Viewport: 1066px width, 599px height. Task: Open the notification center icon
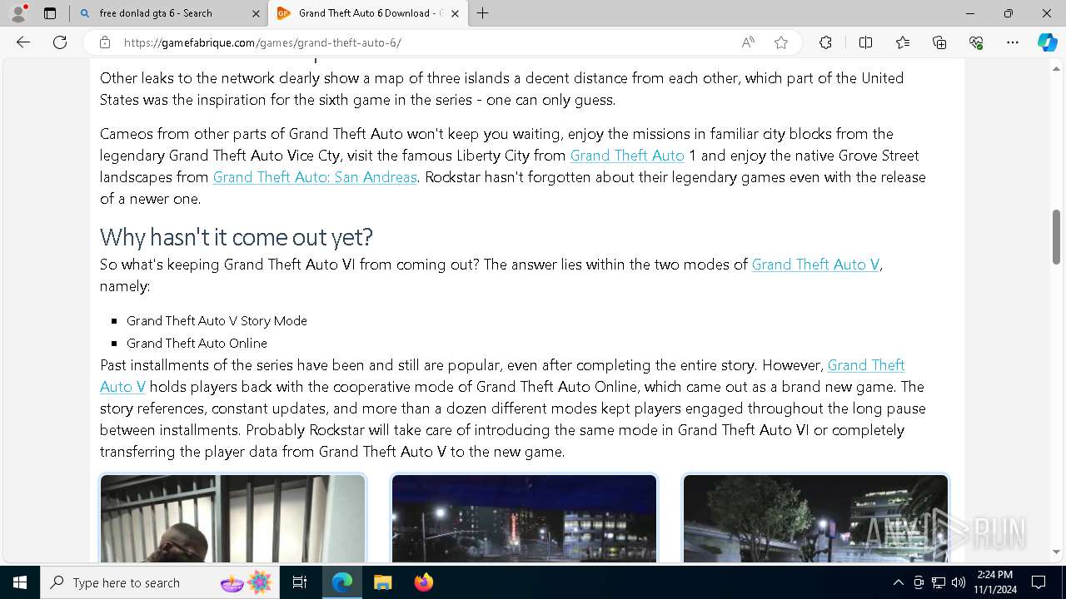(x=1039, y=582)
